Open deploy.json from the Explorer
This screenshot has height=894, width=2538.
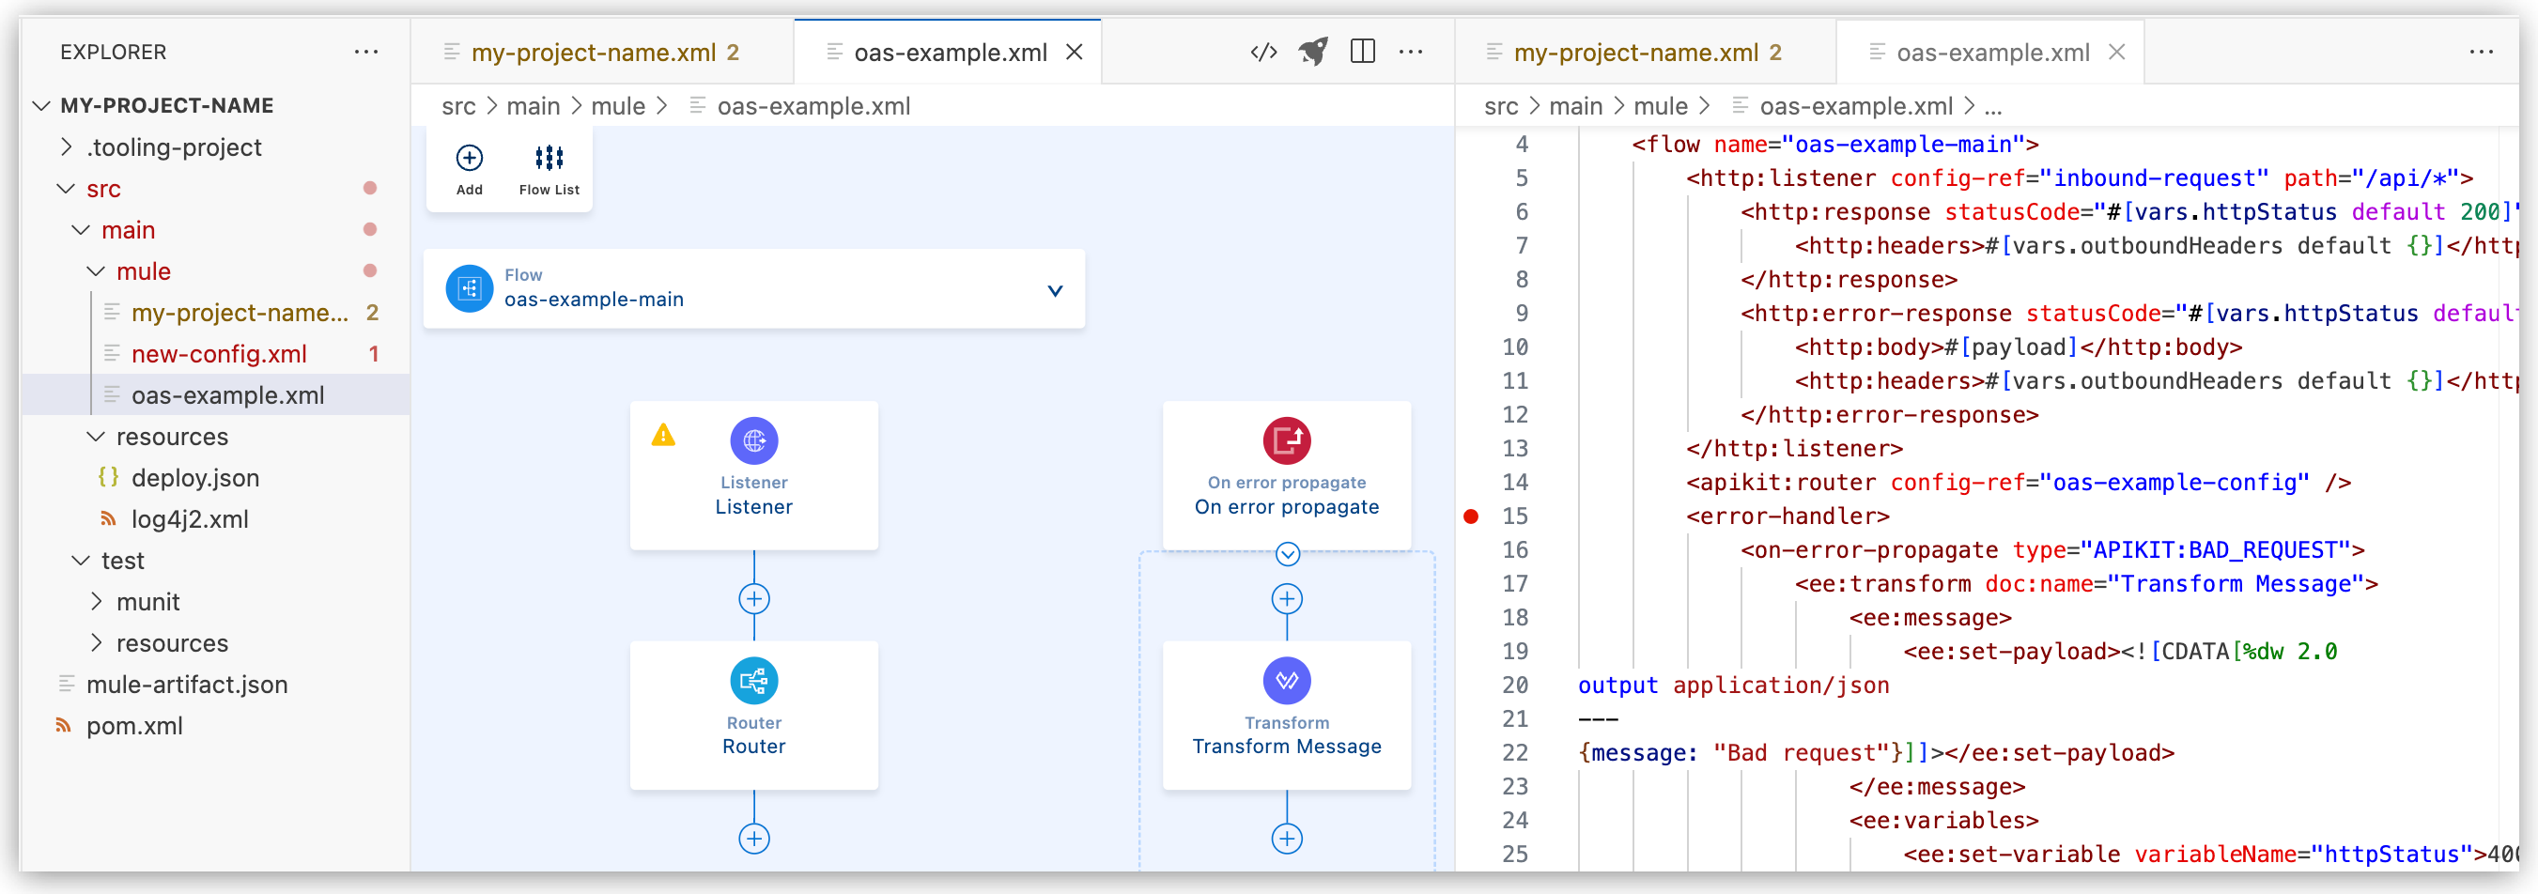[196, 478]
